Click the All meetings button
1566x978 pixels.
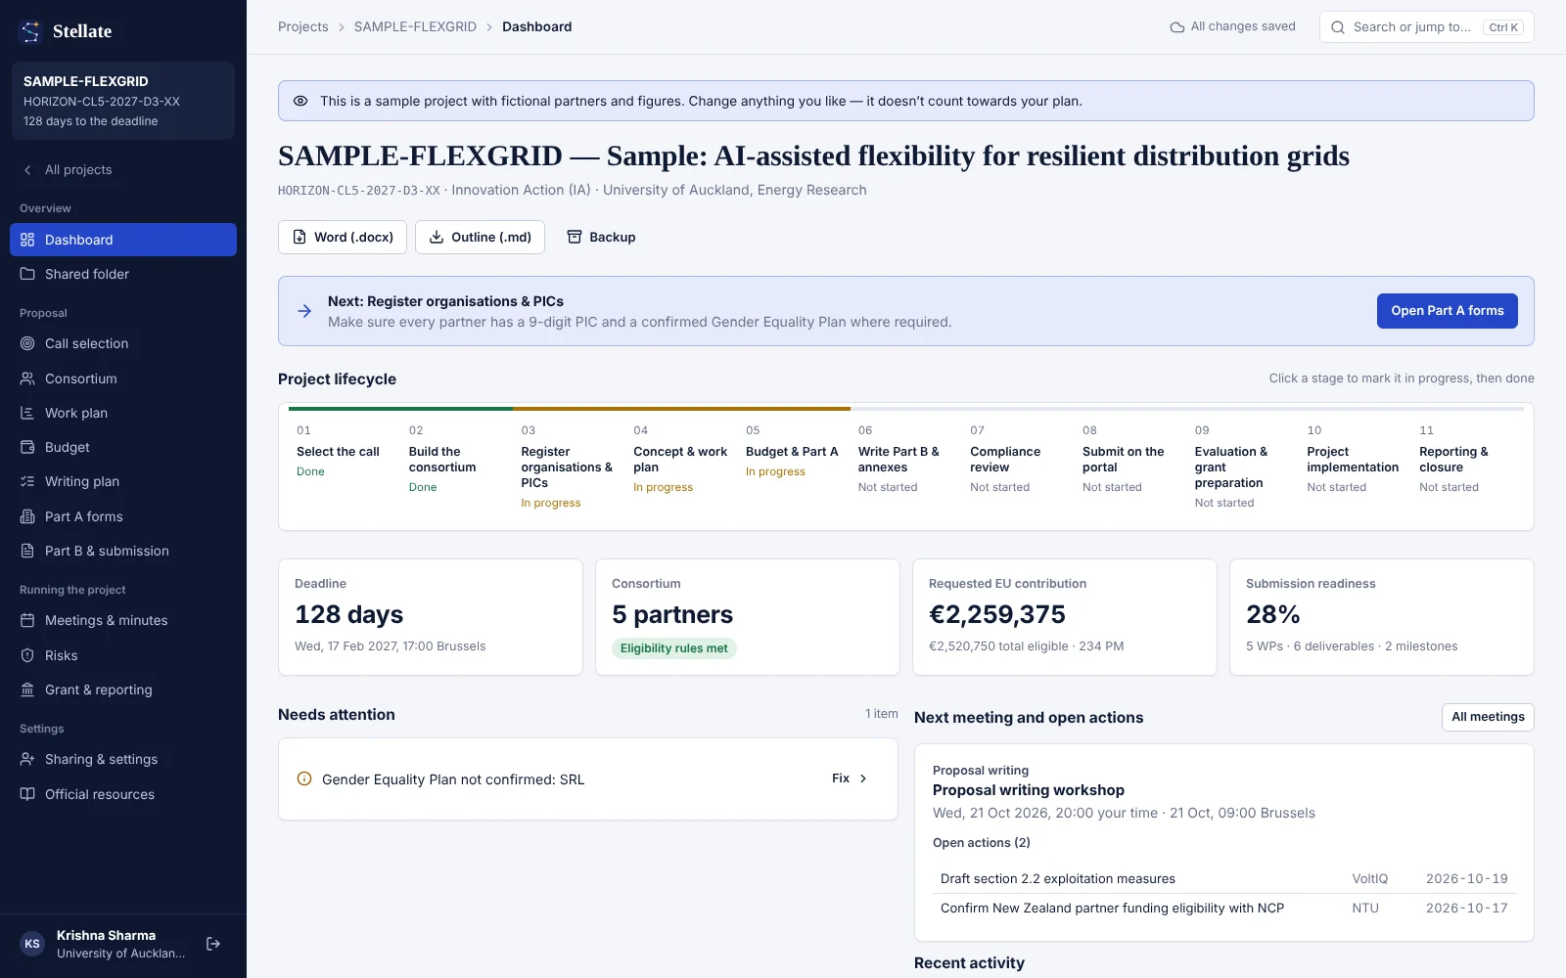click(1488, 717)
